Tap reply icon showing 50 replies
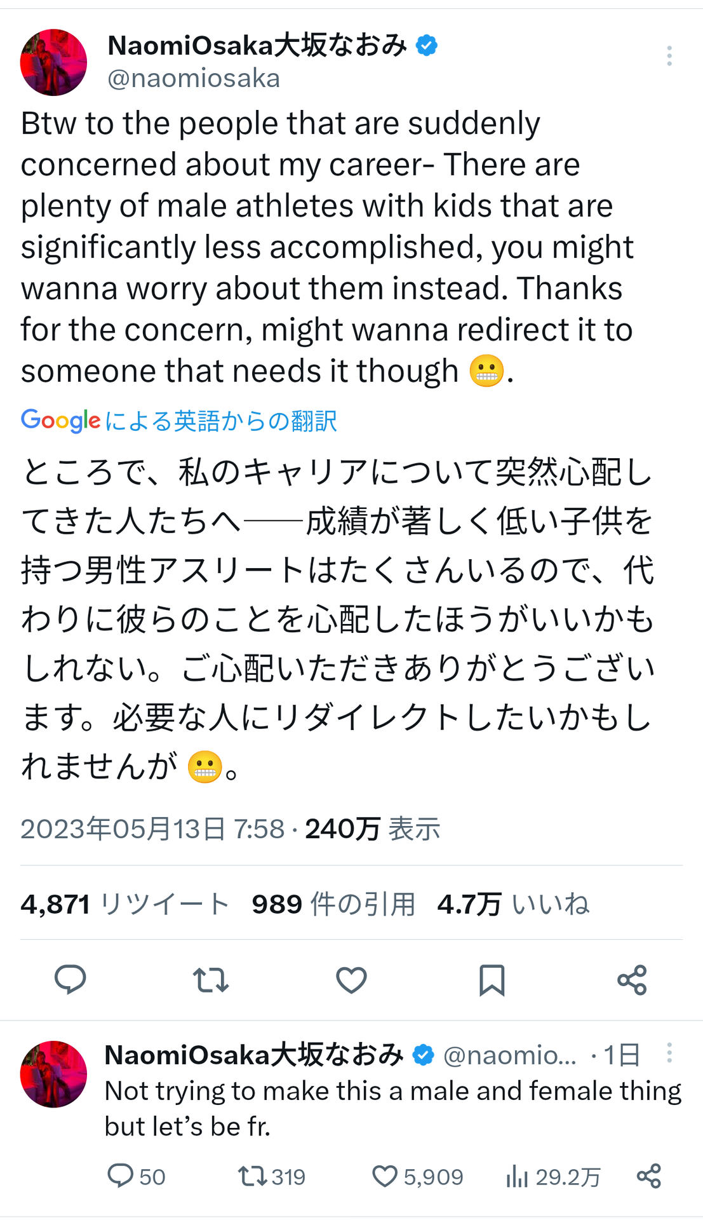 (136, 1176)
